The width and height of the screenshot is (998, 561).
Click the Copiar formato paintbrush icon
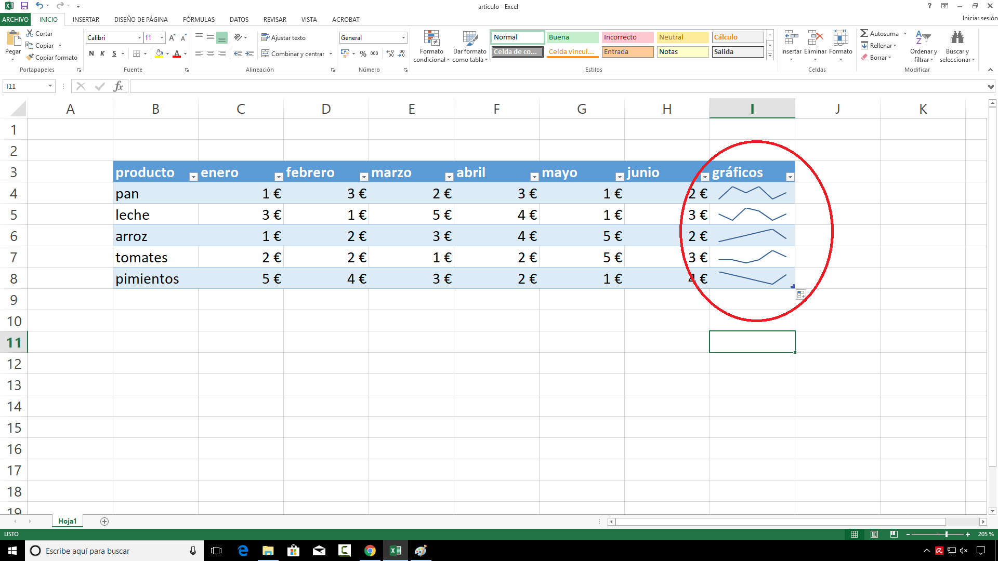coord(30,58)
